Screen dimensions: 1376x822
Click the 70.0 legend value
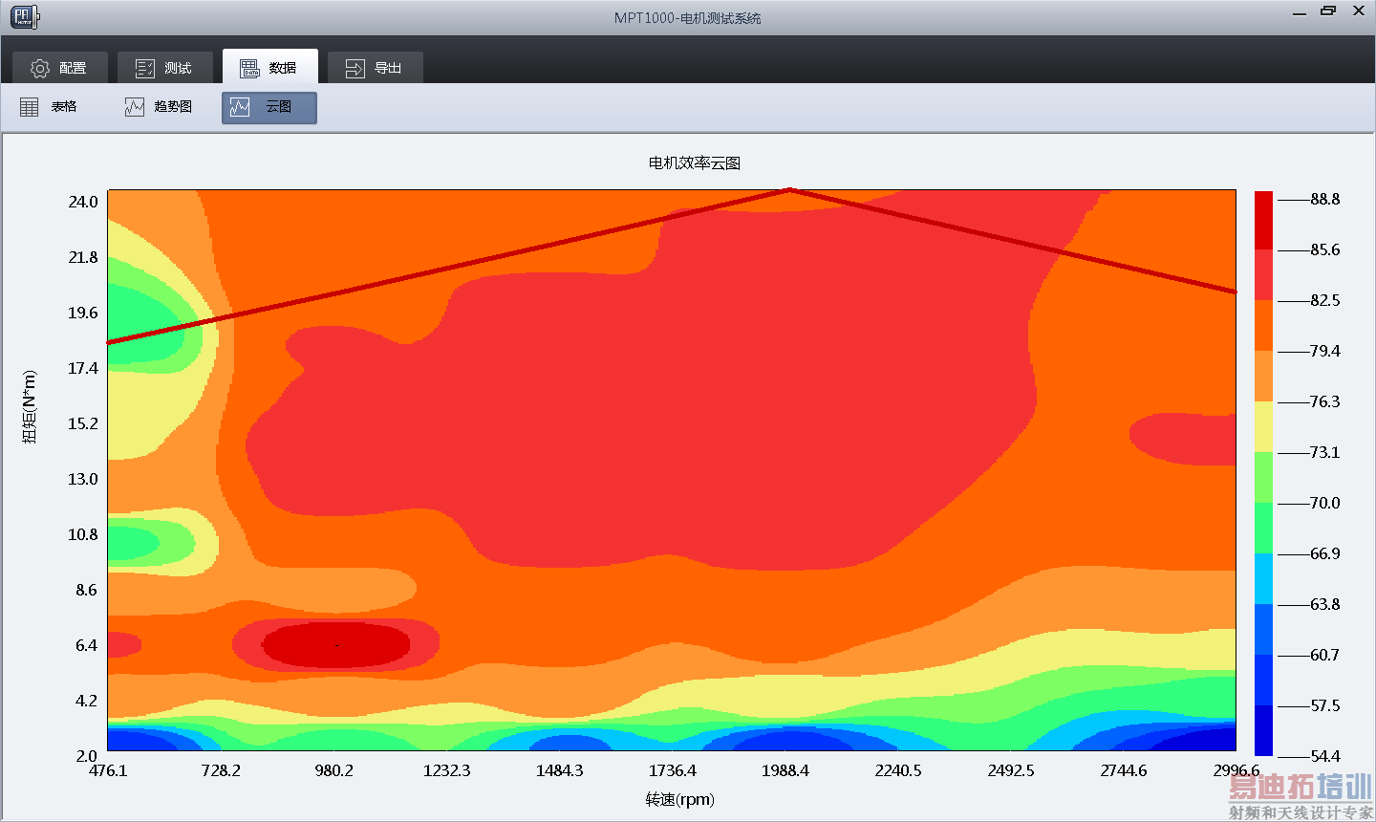click(x=1325, y=503)
